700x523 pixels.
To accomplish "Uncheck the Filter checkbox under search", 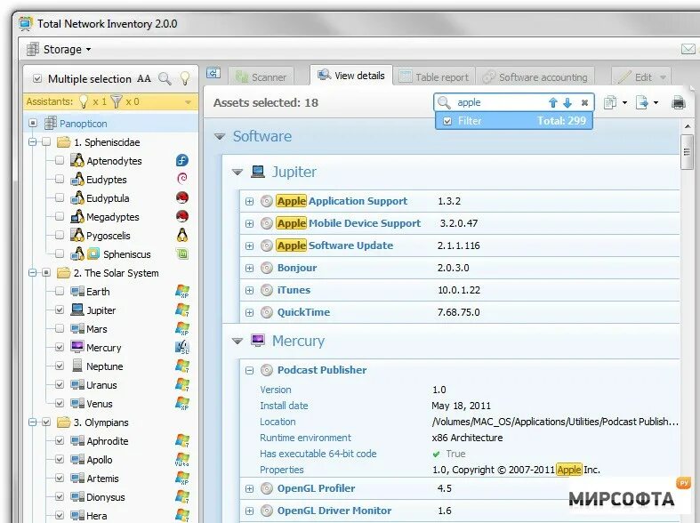I will coord(447,121).
